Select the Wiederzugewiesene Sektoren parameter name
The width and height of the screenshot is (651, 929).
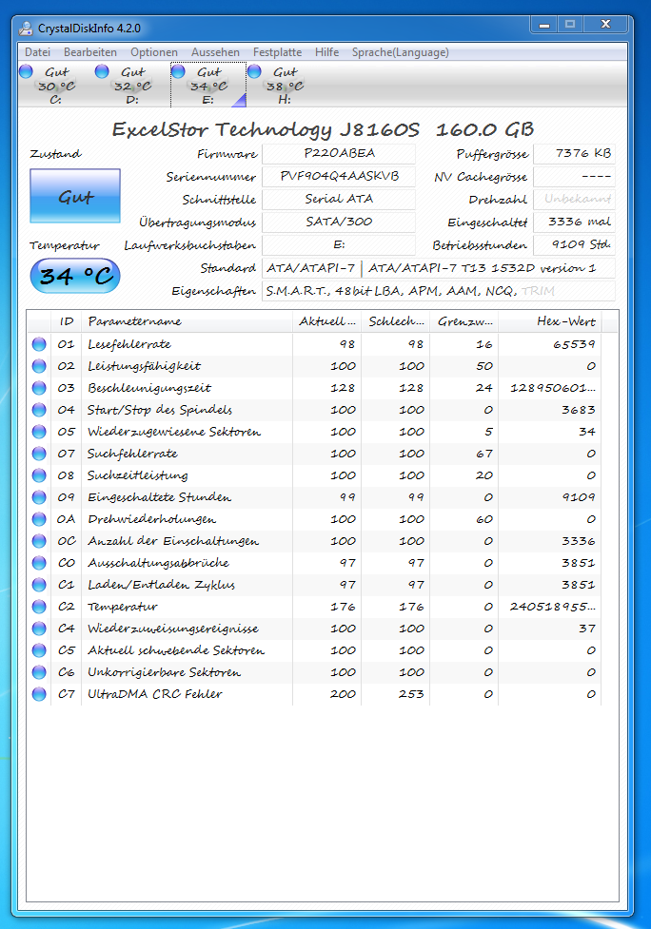[x=174, y=432]
